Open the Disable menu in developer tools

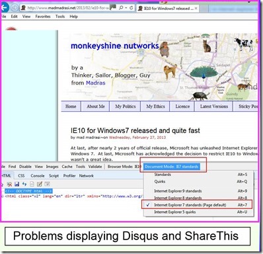(25, 167)
